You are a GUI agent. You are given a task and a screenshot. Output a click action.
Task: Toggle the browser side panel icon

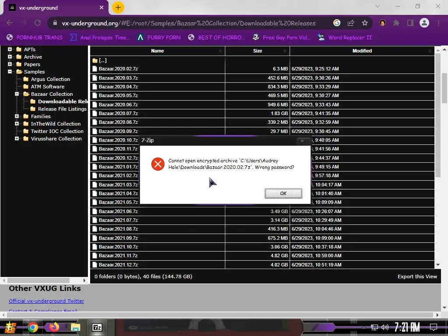coord(410,23)
